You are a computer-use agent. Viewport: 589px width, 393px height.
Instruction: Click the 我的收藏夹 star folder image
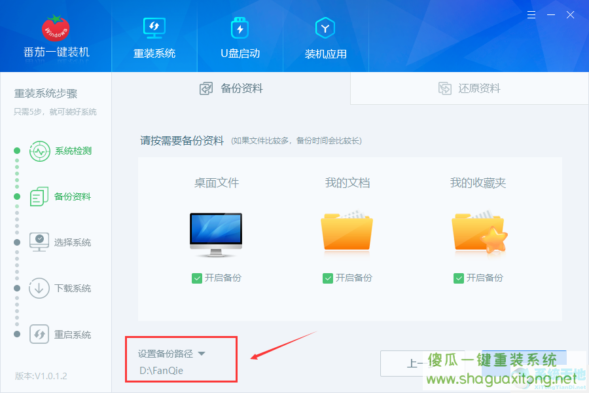(x=479, y=231)
